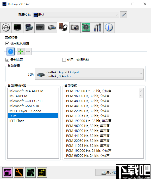Open the target crosshair tab
Screen dimensions: 151x179
6,27
